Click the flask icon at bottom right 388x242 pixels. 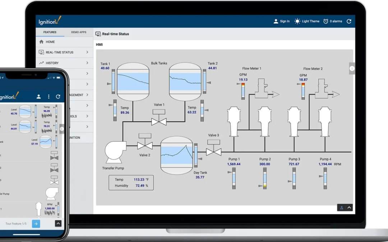pos(342,208)
